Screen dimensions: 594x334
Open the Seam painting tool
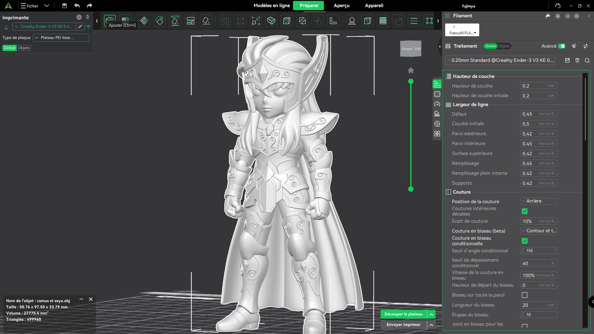[x=368, y=21]
